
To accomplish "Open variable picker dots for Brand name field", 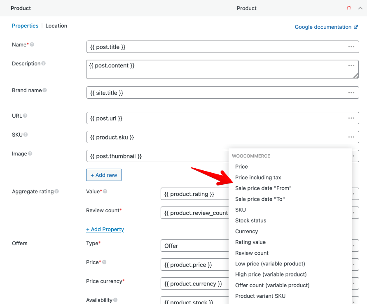I will (x=351, y=93).
